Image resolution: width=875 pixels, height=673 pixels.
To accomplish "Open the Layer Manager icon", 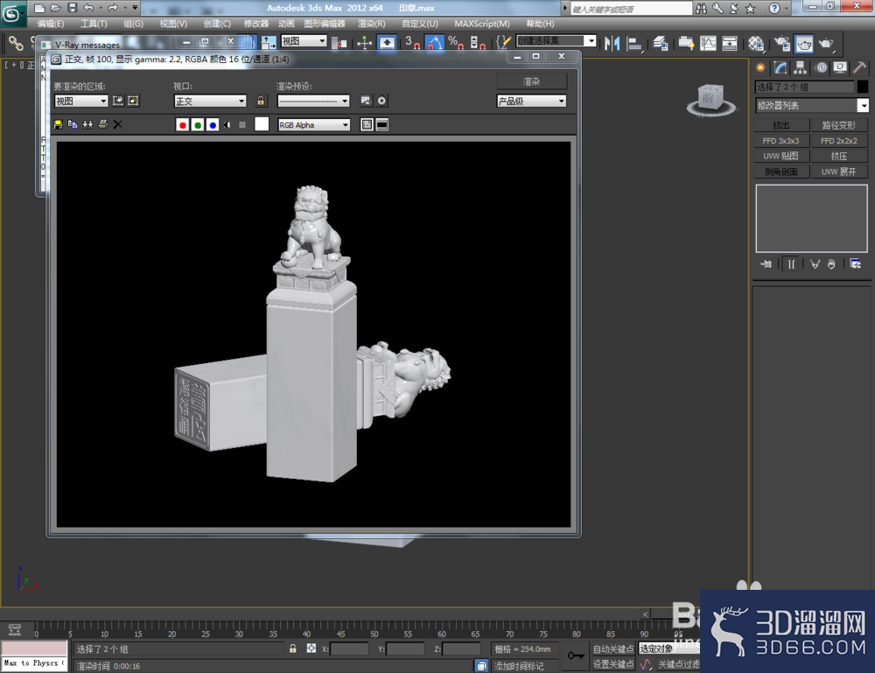I will tap(661, 43).
